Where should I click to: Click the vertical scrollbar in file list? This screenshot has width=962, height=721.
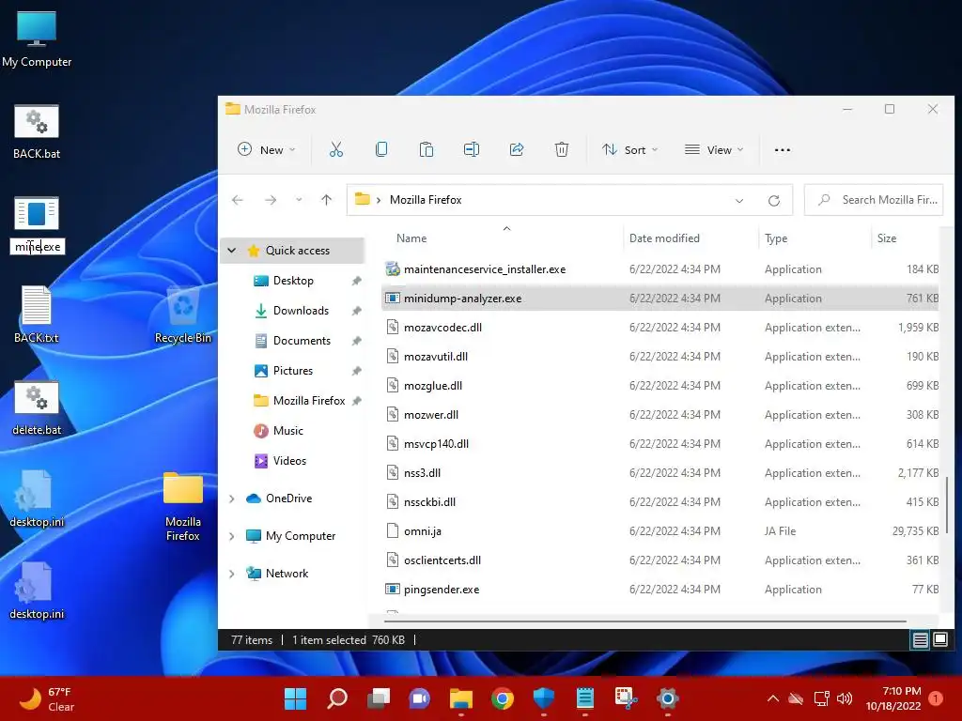[947, 503]
